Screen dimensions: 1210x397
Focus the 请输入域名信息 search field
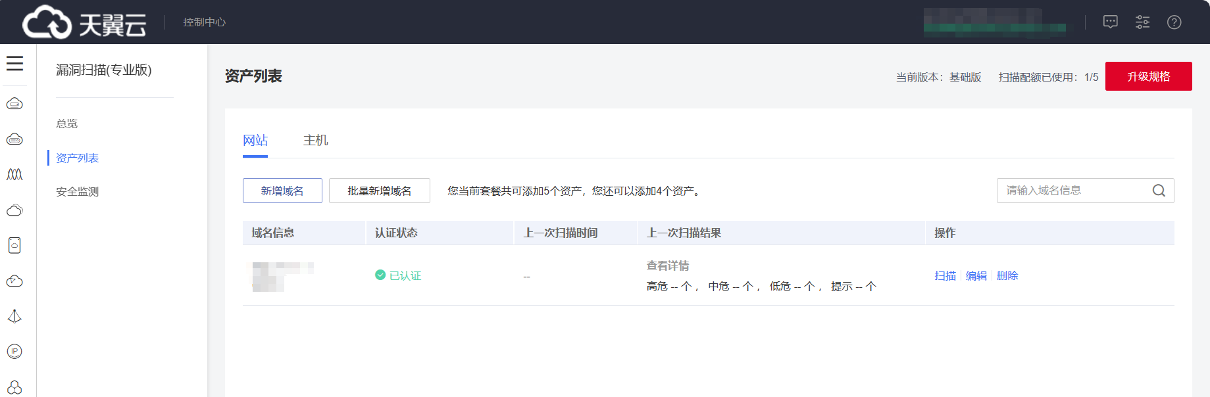pos(1086,191)
